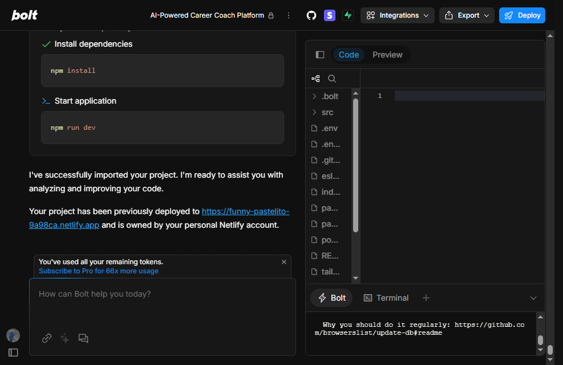Open the GitHub icon in header

pyautogui.click(x=311, y=15)
